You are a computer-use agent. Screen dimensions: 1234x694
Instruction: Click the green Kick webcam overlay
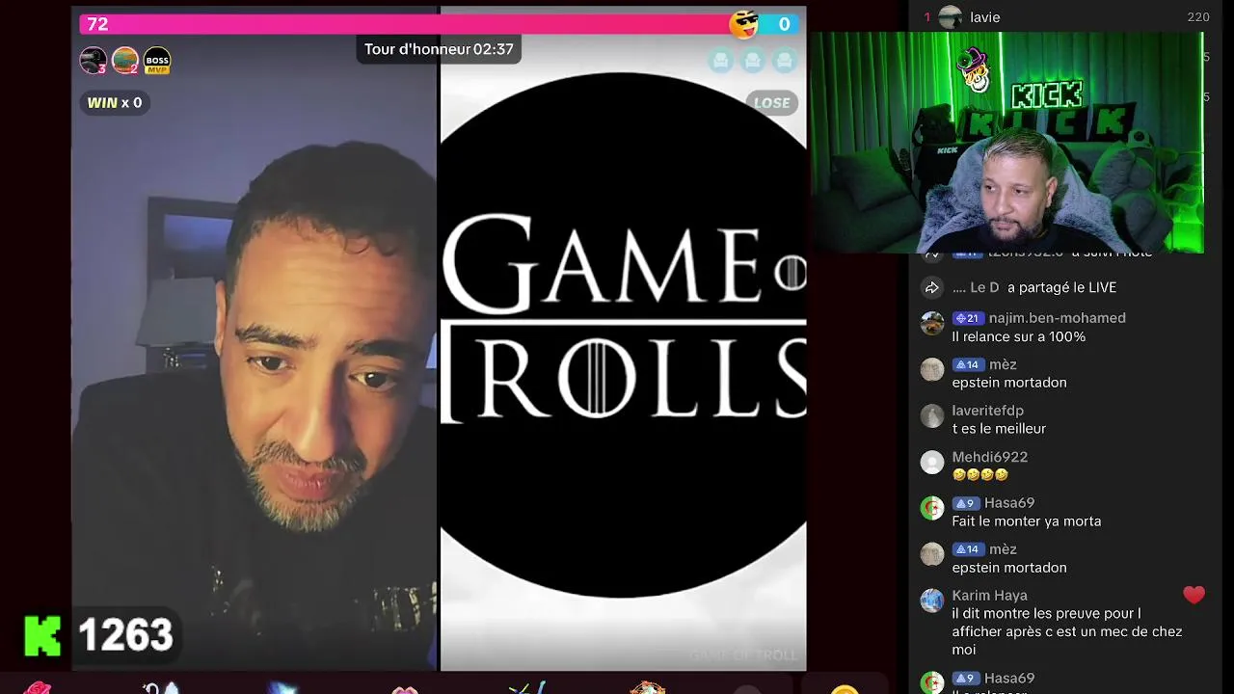coord(1006,143)
